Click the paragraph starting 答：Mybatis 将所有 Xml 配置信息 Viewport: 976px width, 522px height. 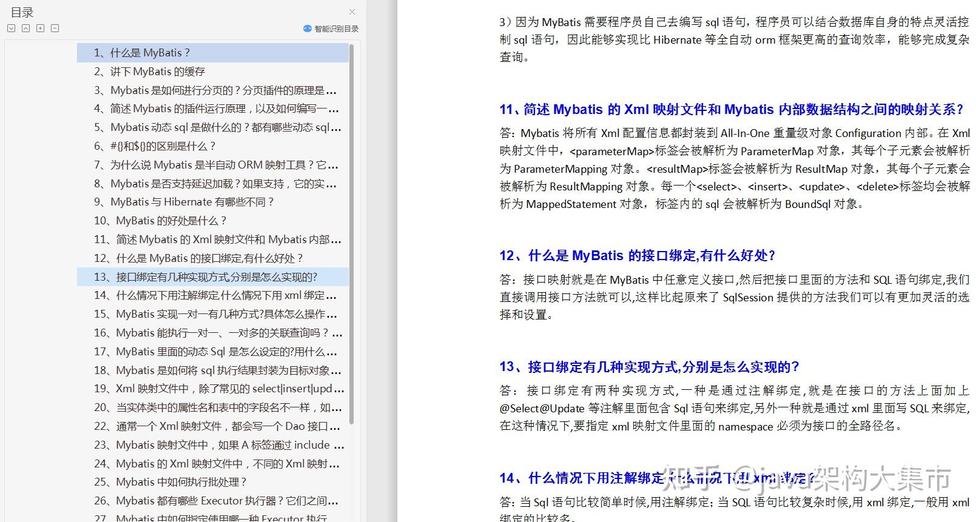click(x=735, y=169)
